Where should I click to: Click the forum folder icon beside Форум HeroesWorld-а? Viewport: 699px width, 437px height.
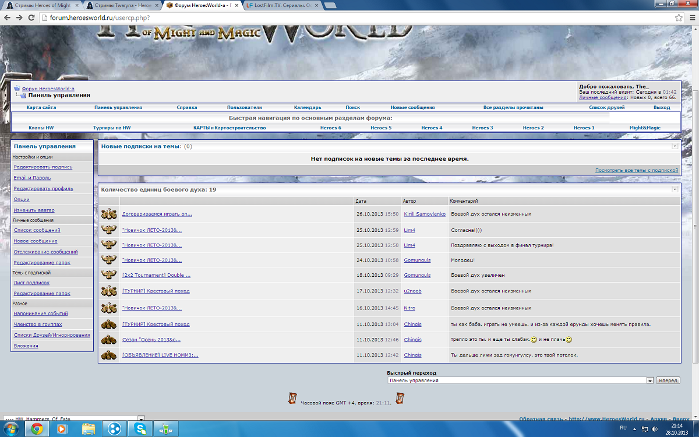[x=17, y=89]
